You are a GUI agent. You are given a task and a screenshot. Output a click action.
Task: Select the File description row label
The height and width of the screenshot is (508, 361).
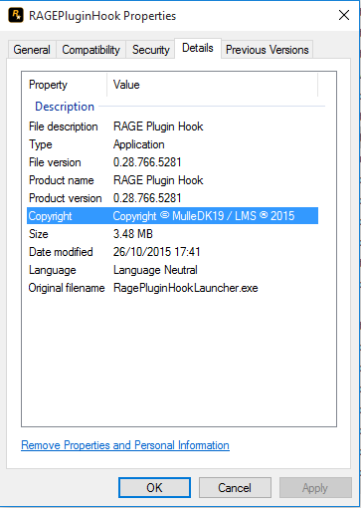(x=64, y=127)
